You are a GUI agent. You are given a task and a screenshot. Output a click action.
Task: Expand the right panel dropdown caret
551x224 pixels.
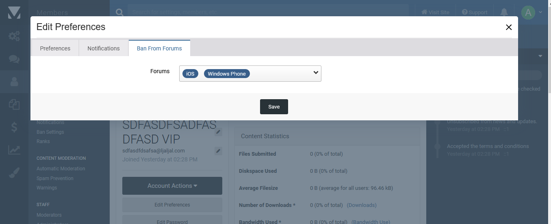540,56
